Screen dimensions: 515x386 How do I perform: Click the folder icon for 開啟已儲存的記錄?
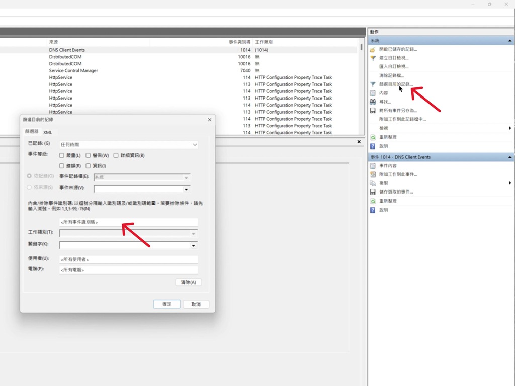pyautogui.click(x=373, y=50)
